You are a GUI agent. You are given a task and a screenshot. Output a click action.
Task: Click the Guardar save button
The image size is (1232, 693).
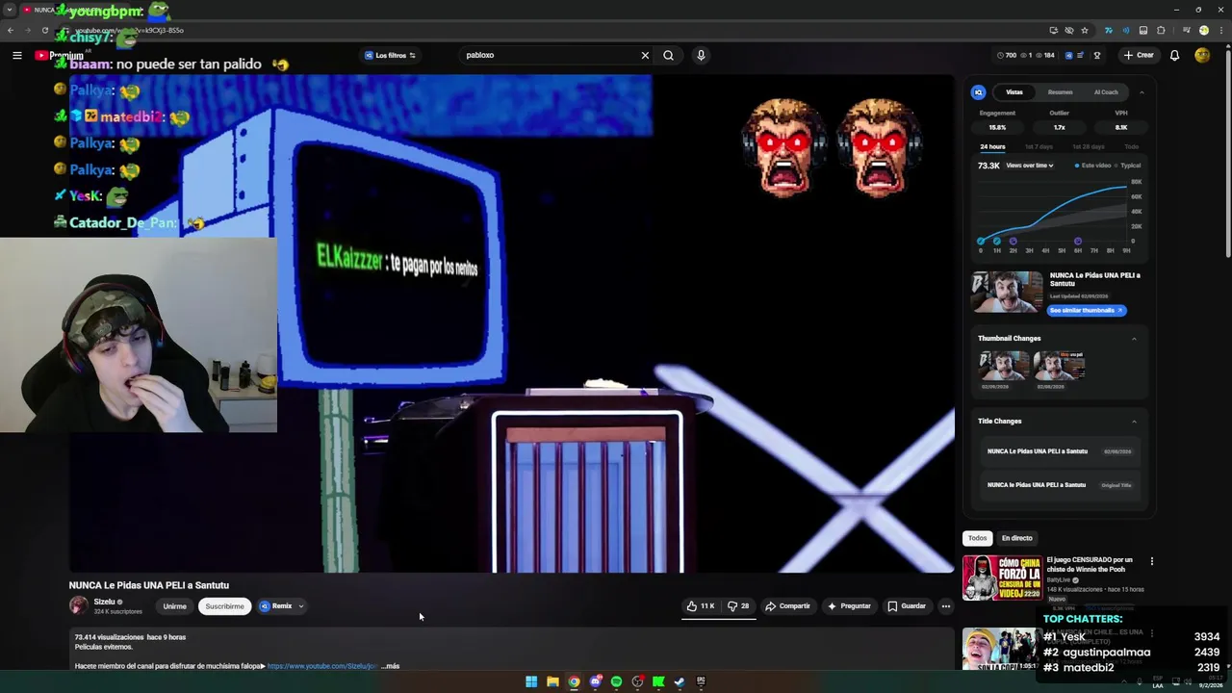907,606
